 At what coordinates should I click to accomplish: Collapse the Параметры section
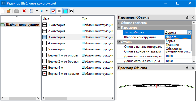[119, 28]
